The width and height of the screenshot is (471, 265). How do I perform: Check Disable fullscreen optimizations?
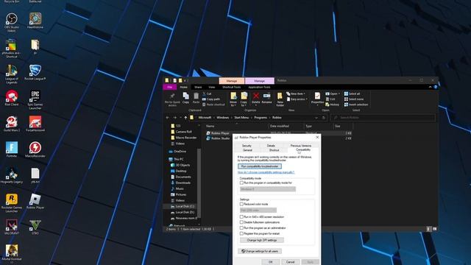(241, 222)
